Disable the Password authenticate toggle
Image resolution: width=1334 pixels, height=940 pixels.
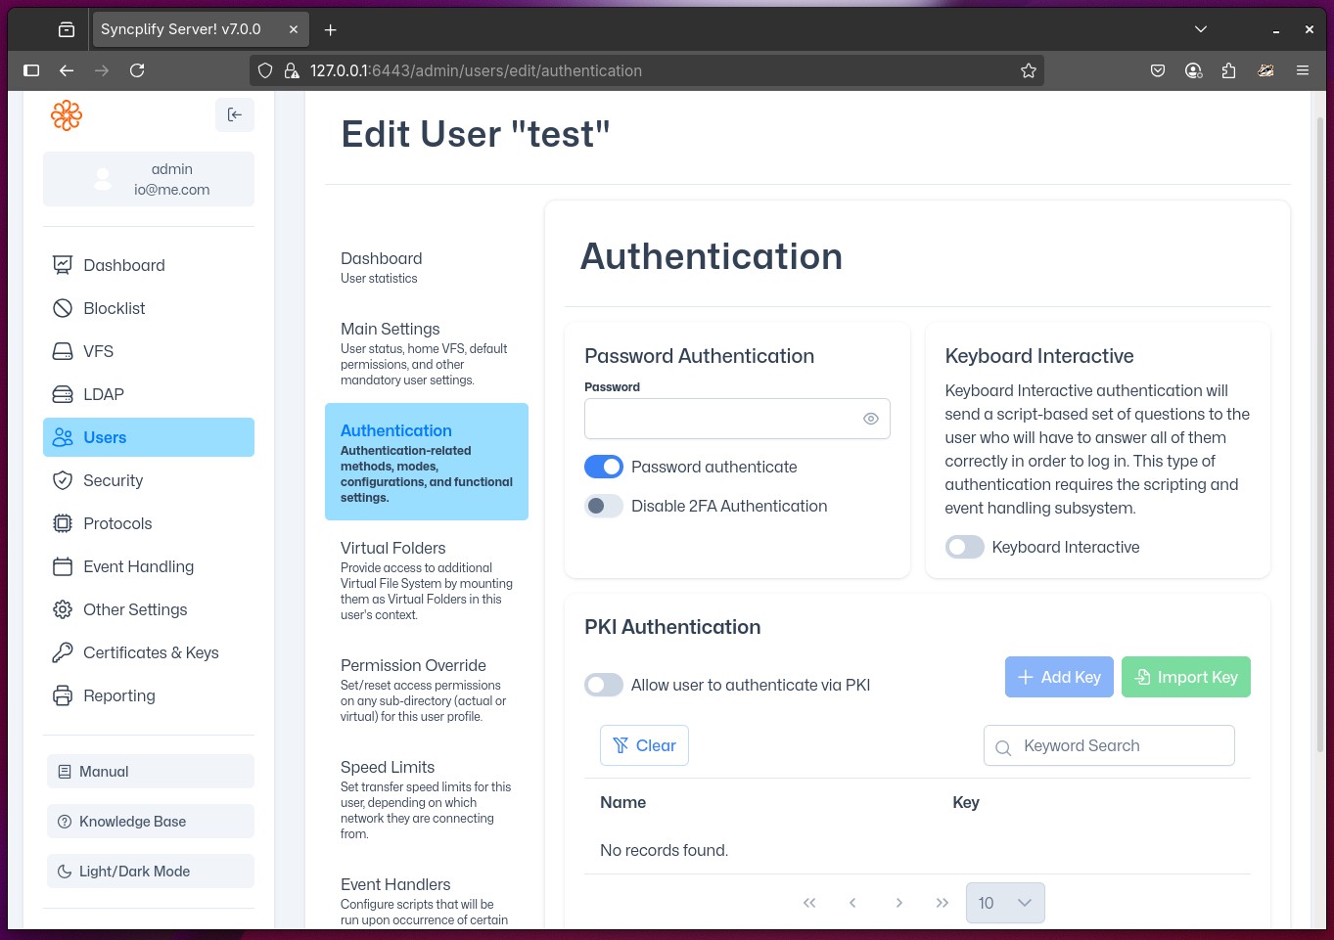click(603, 467)
